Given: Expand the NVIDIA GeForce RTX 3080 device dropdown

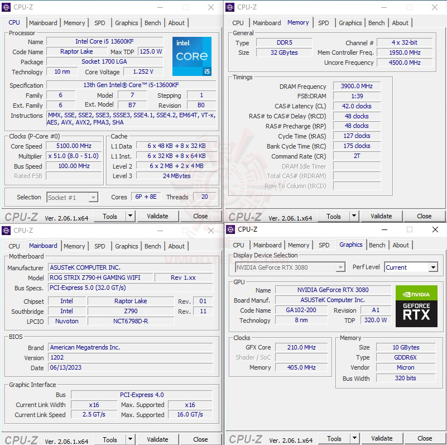Looking at the screenshot, I should [x=340, y=267].
